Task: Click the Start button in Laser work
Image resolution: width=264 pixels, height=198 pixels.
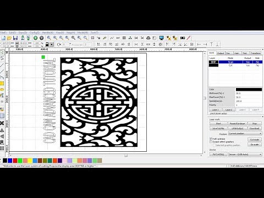Action: [218, 123]
